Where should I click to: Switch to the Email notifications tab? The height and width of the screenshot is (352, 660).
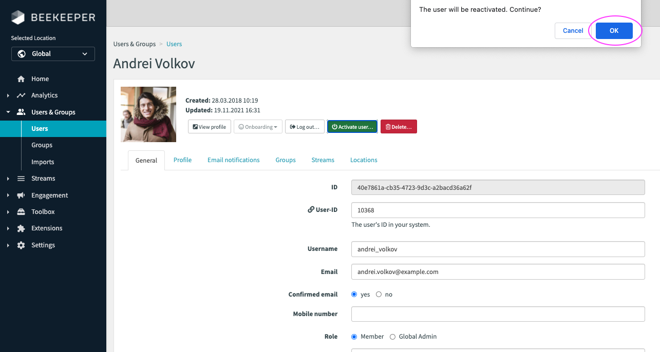point(233,160)
